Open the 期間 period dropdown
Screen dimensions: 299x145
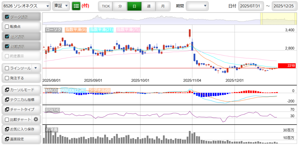197,6
